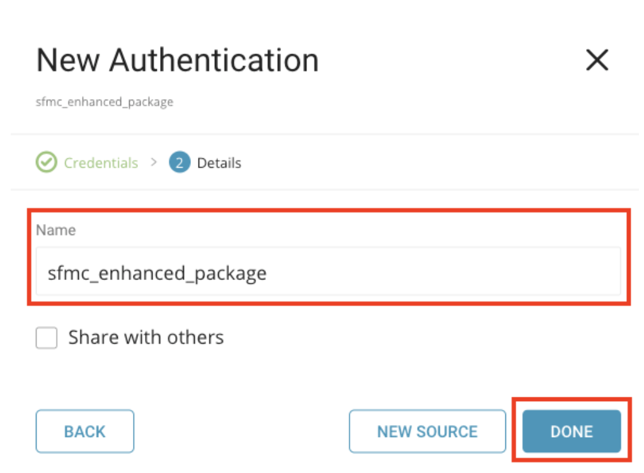Click the chevron arrow between the steps

pos(153,162)
